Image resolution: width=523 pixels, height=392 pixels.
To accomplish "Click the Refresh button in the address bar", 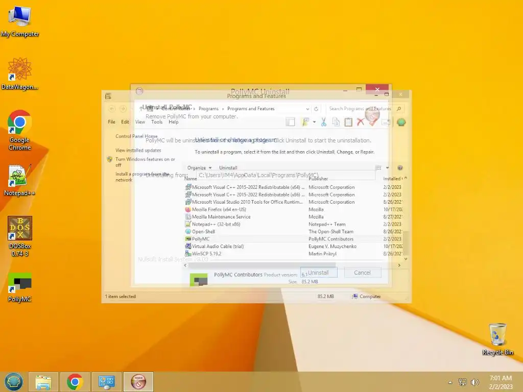I will pos(316,109).
